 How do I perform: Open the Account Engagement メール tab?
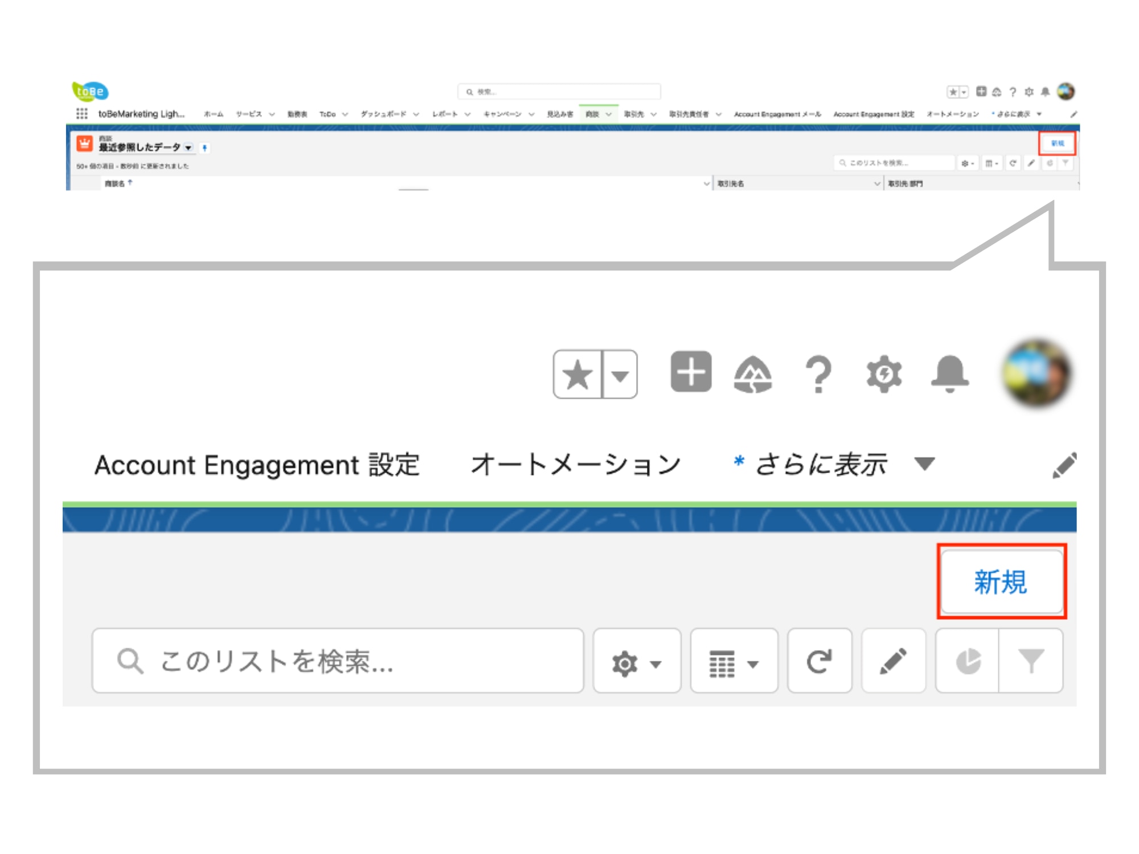point(777,114)
